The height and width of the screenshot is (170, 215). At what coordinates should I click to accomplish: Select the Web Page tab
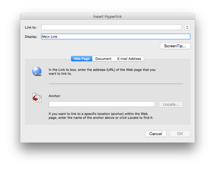[x=82, y=59]
